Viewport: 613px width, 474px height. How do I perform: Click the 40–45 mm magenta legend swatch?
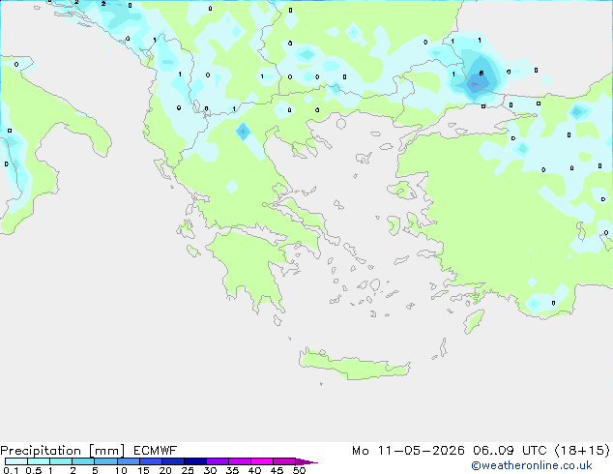[262, 461]
